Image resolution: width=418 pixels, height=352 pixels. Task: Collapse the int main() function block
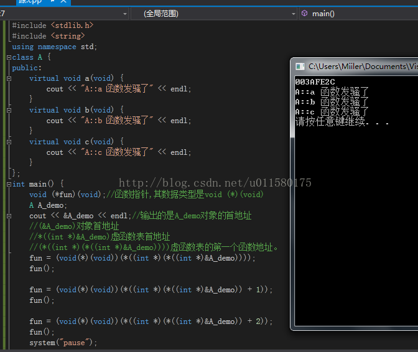[9, 184]
